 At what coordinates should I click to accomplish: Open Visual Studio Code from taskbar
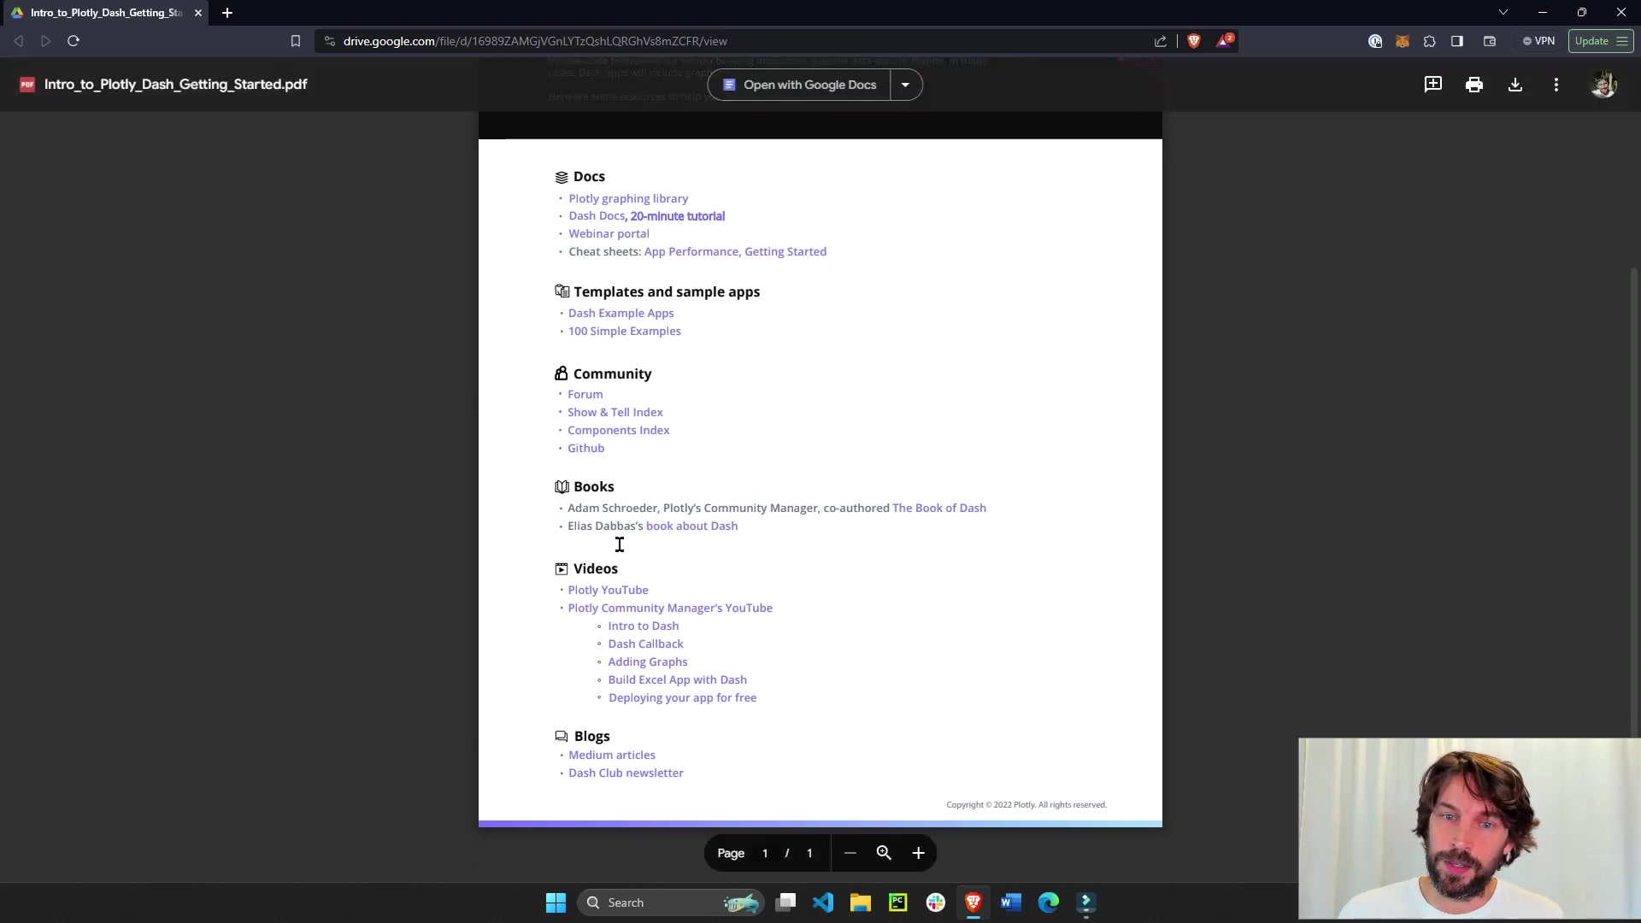pos(823,902)
